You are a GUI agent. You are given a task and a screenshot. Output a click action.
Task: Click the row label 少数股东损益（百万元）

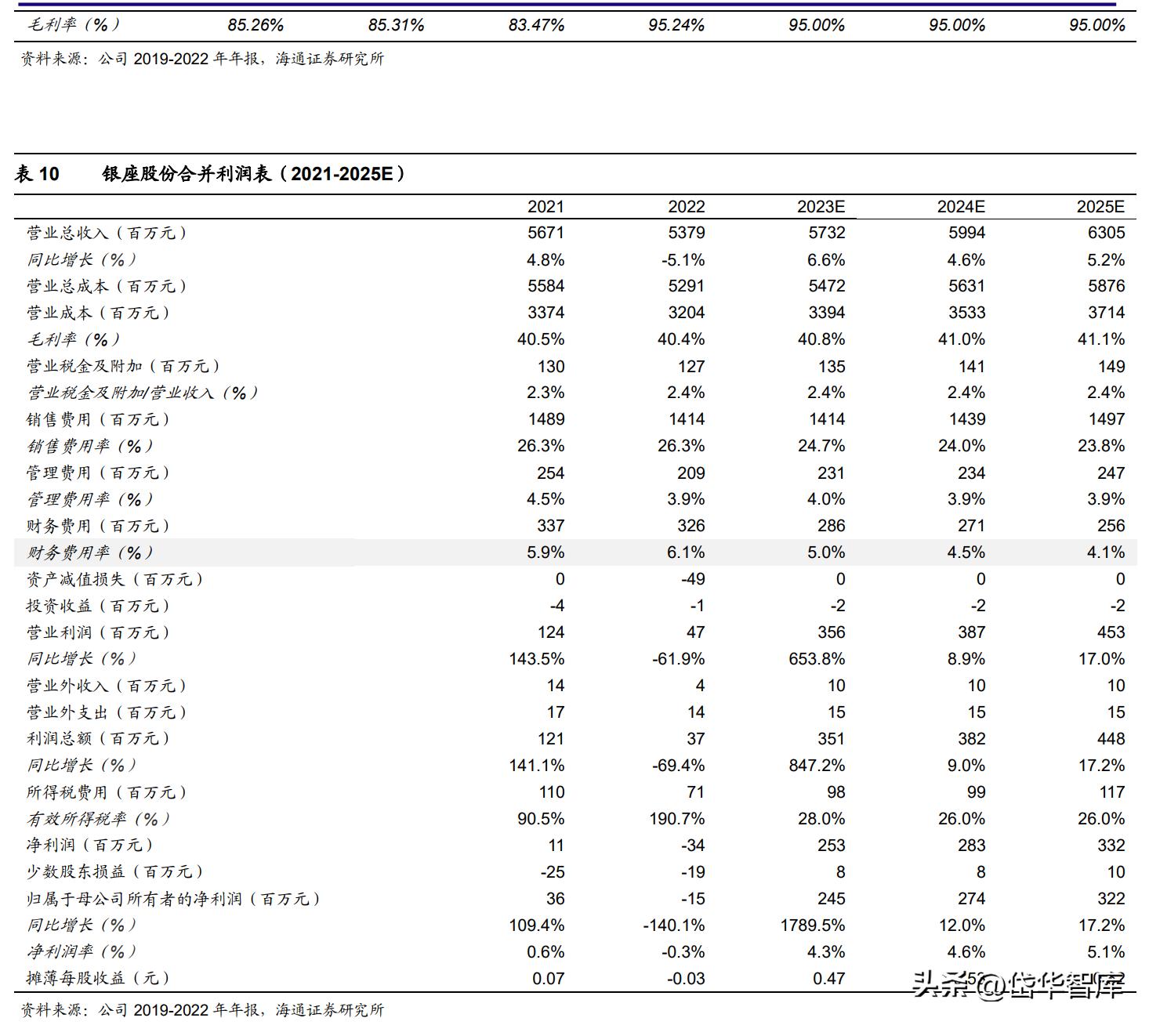click(x=115, y=871)
